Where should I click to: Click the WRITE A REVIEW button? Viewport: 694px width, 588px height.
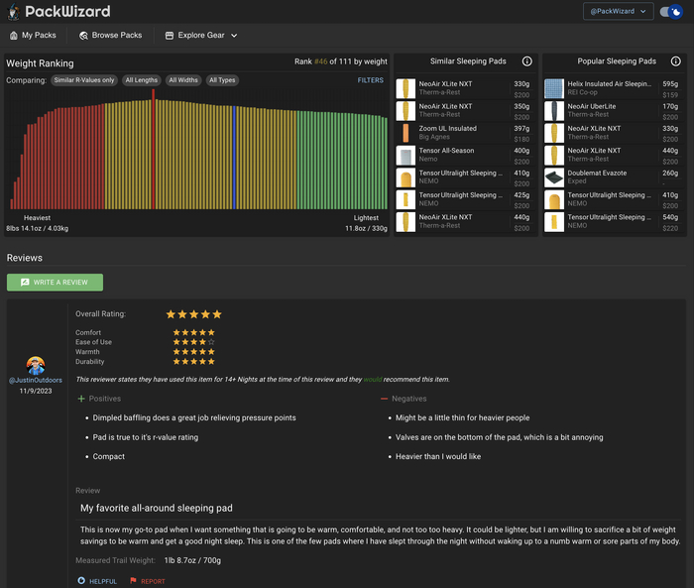[55, 283]
